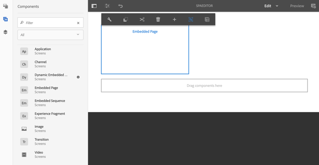Open annotations icon at top right
The height and width of the screenshot is (165, 319).
click(x=313, y=6)
